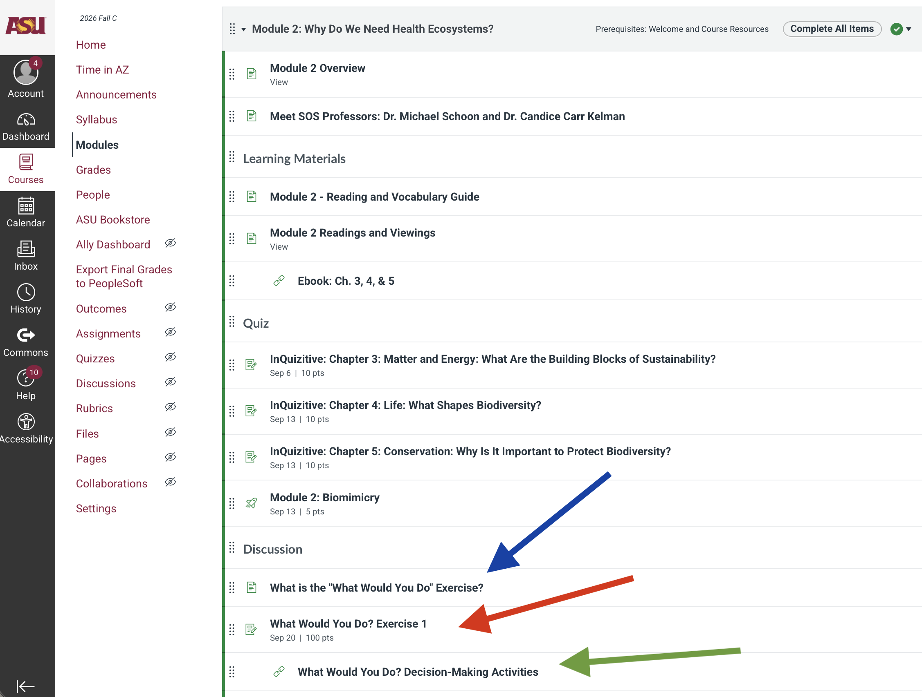The width and height of the screenshot is (922, 697).
Task: Open Grades in the course menu
Action: (93, 170)
